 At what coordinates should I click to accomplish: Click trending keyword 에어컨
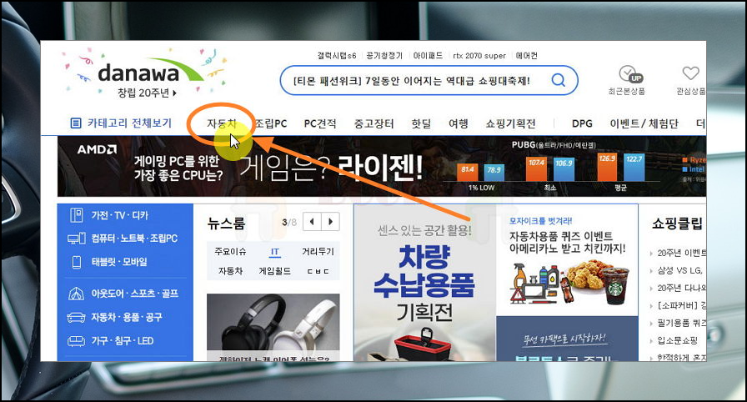526,56
